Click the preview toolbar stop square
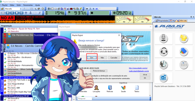Screen dimensions: 195x101 point(93,9)
